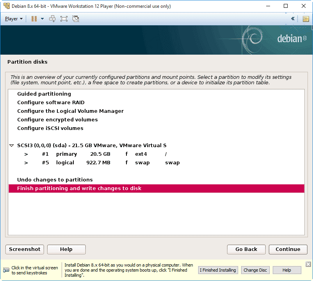The height and width of the screenshot is (281, 313).
Task: Click the keyboard icon in hint bar
Action: pyautogui.click(x=6, y=270)
